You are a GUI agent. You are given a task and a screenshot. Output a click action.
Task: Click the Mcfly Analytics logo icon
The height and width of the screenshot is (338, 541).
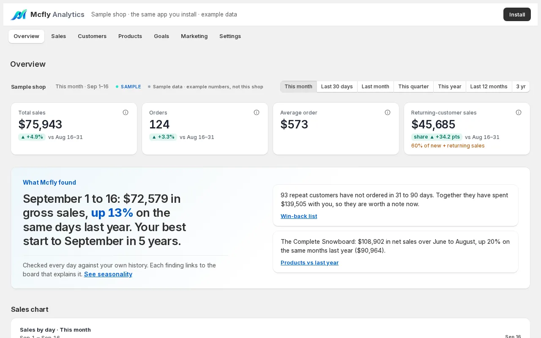[19, 15]
